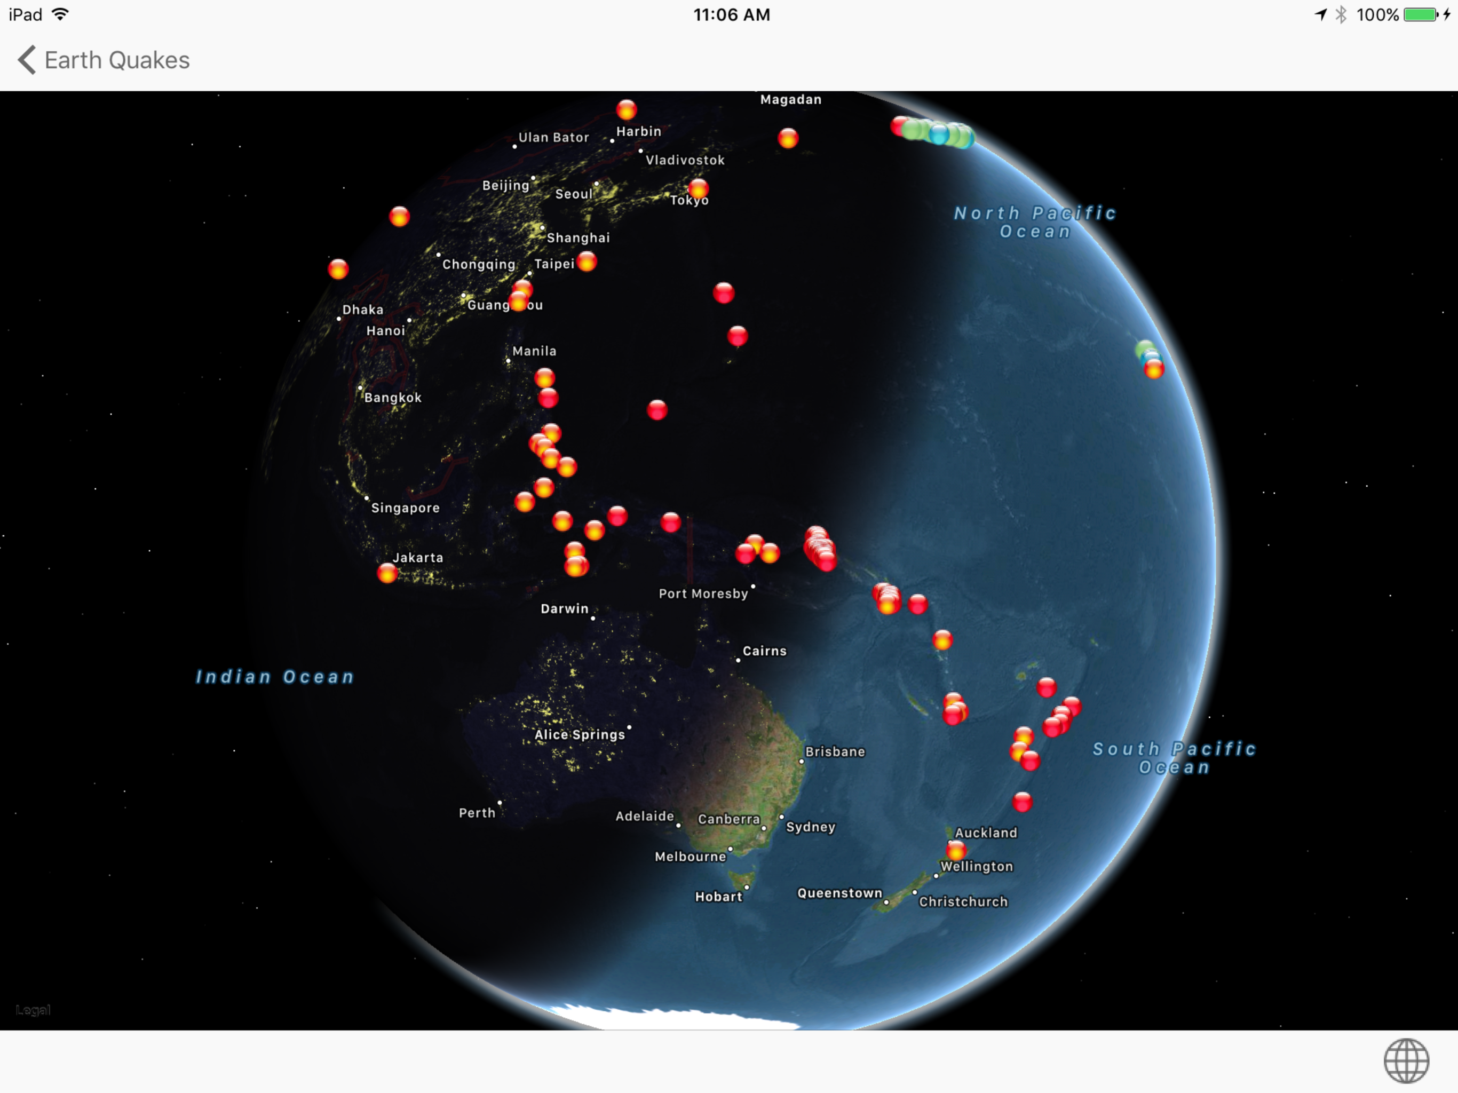1458x1093 pixels.
Task: Select quake marker below Manila
Action: (x=544, y=378)
